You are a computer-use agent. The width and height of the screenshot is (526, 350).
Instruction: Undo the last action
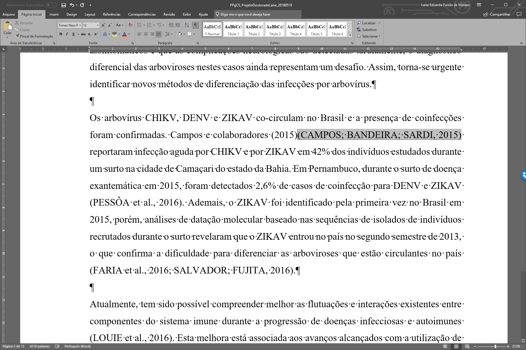pos(72,5)
